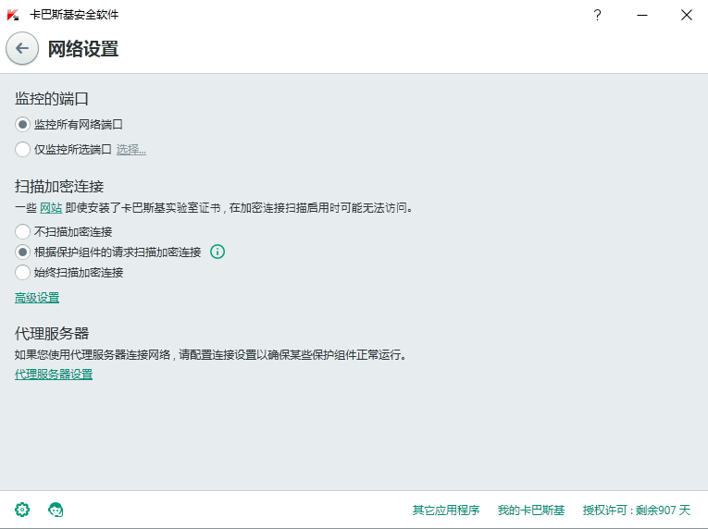Open 其它应用程序 in footer
Viewport: 708px width, 529px height.
(446, 511)
